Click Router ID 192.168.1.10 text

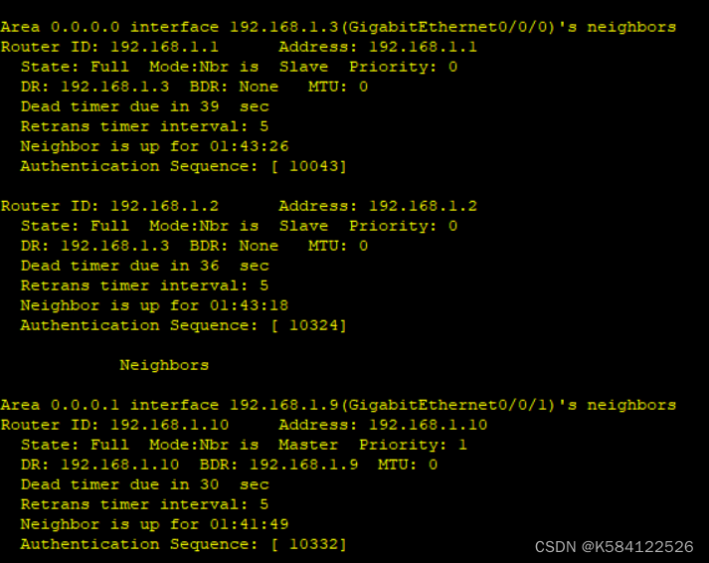pyautogui.click(x=114, y=425)
